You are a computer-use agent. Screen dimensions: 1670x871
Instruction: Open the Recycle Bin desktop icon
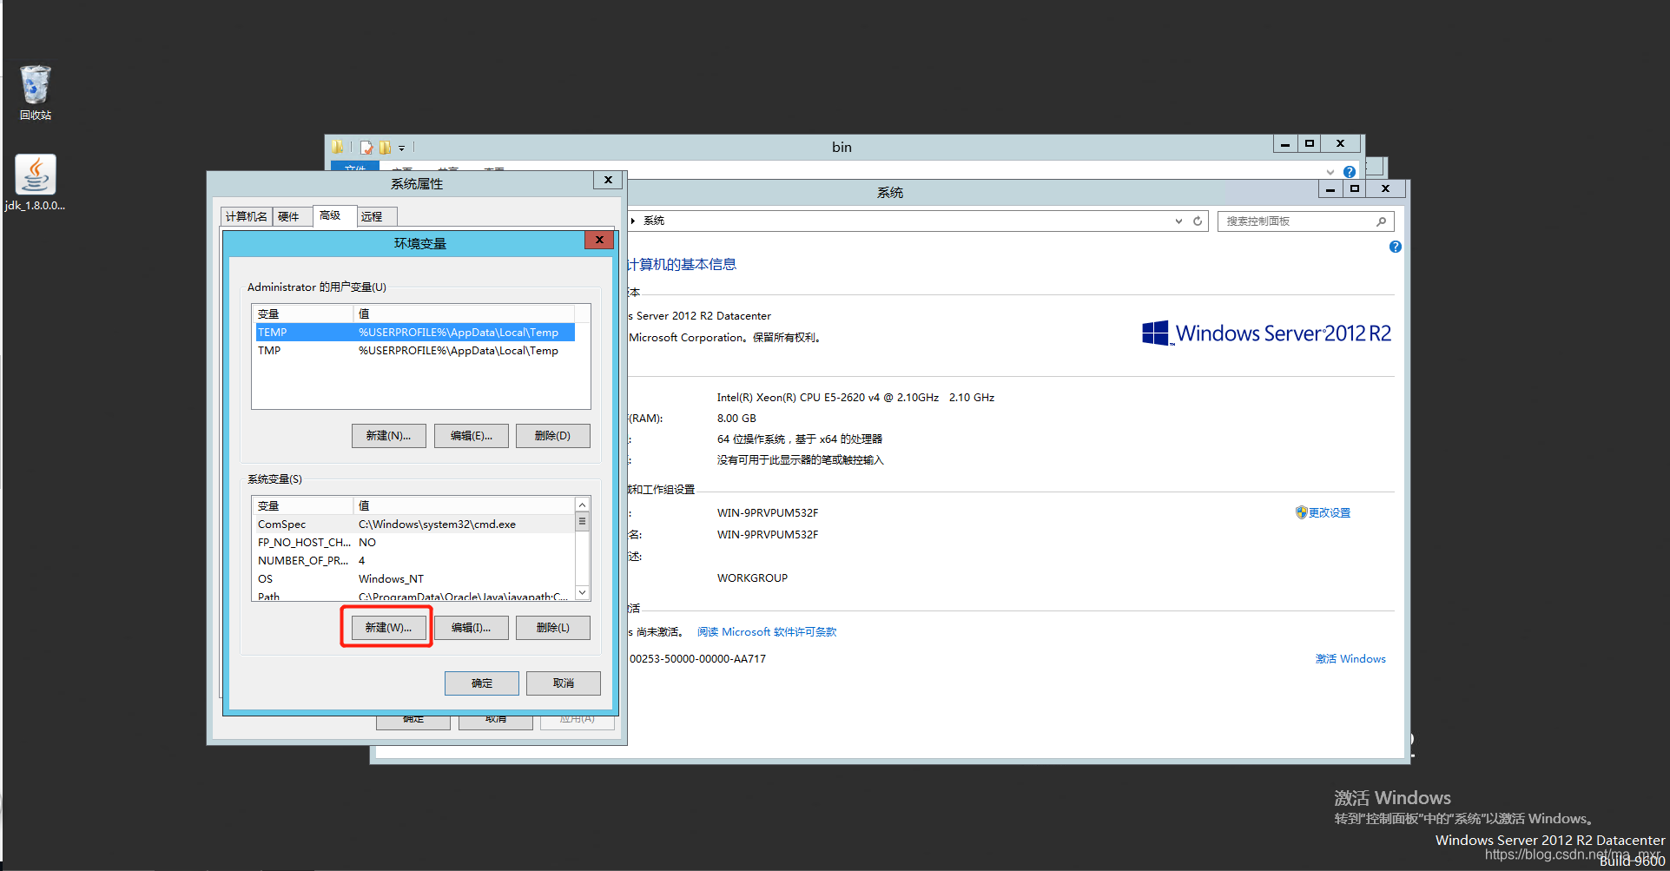coord(36,92)
